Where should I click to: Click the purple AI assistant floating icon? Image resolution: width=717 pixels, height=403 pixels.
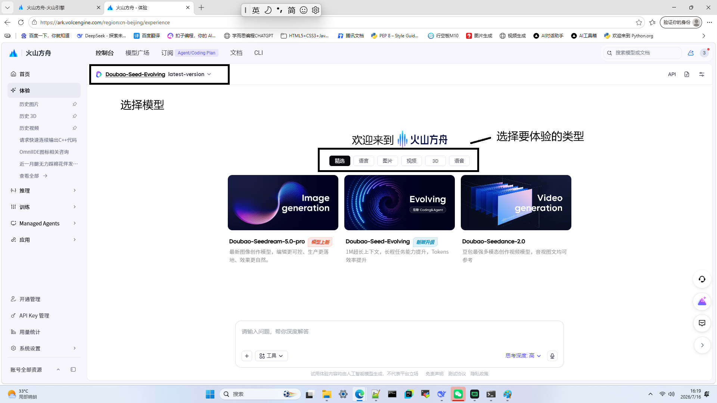pyautogui.click(x=702, y=301)
